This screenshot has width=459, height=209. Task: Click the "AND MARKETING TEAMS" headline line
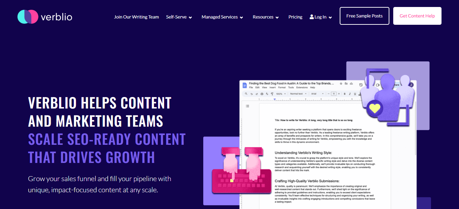pyautogui.click(x=96, y=121)
